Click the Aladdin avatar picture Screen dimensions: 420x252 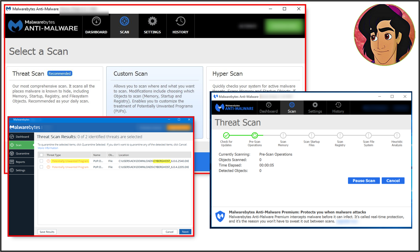(x=385, y=35)
